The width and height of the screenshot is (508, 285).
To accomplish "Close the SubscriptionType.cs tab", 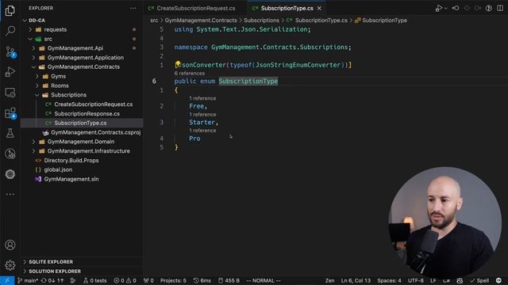I will pyautogui.click(x=319, y=9).
